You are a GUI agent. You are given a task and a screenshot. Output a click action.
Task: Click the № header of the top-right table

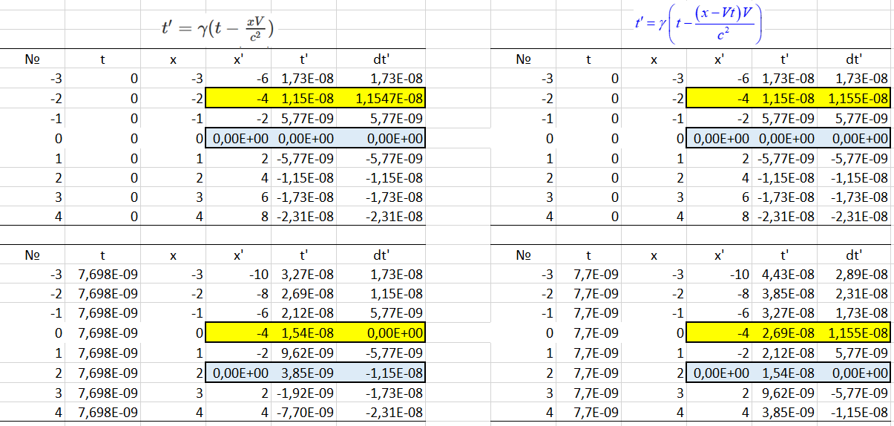tap(524, 59)
